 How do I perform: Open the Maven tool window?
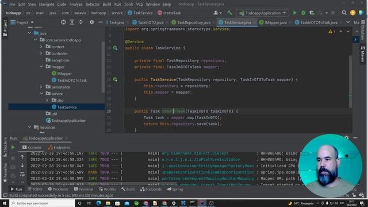(363, 54)
